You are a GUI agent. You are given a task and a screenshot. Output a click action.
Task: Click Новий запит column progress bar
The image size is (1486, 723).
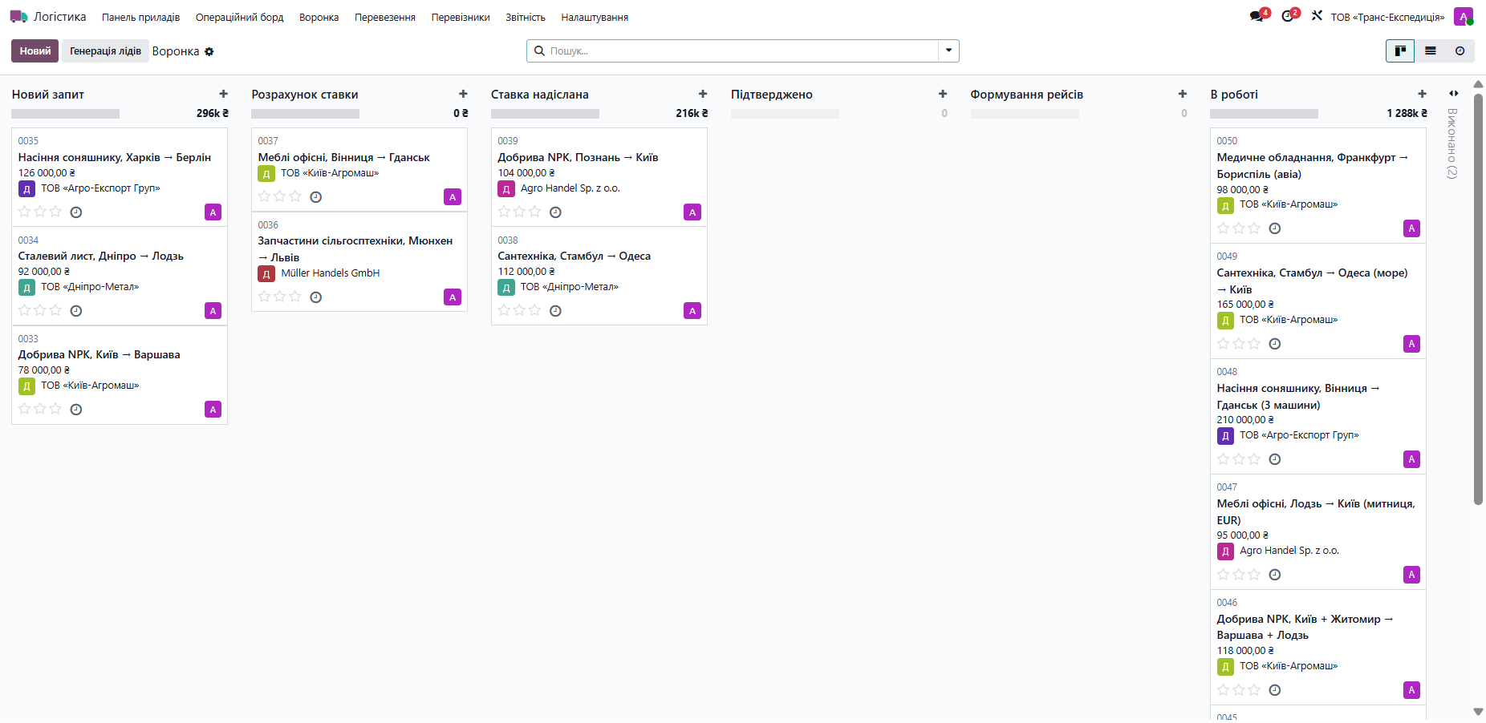coord(66,114)
